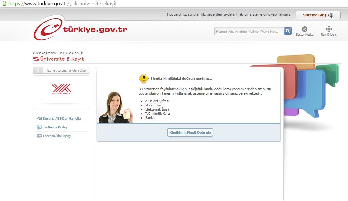
Task: Open the Sosyal Medya share icon
Action: [x=305, y=29]
